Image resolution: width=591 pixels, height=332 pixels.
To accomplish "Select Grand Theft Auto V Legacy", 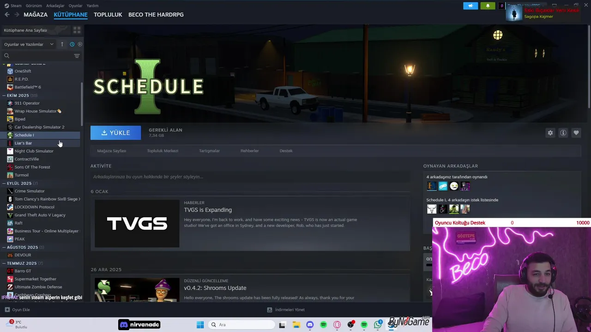I will (40, 215).
